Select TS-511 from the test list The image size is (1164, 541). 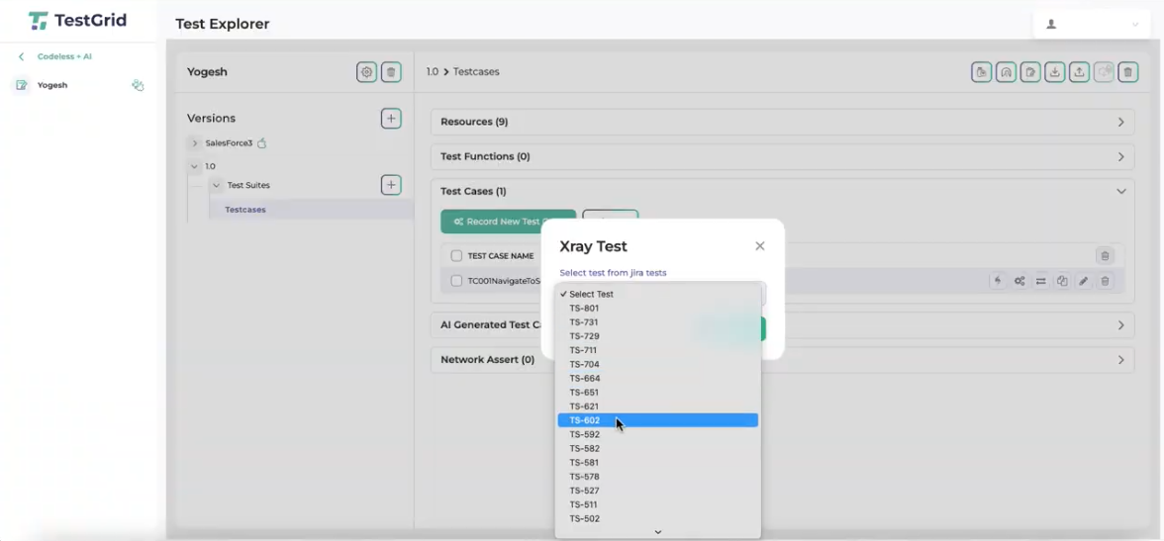tap(657, 505)
